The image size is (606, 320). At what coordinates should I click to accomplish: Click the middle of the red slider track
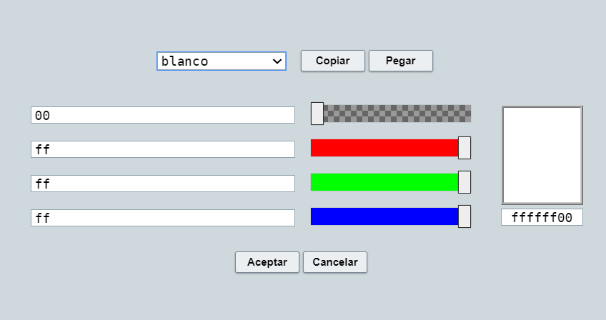[x=391, y=148]
